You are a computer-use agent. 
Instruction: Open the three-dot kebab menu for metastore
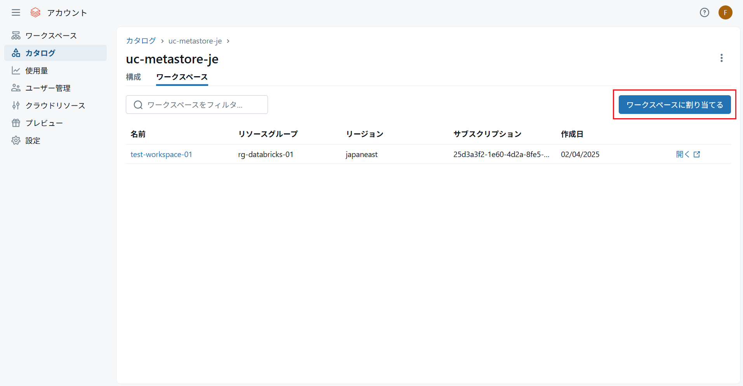click(x=721, y=58)
